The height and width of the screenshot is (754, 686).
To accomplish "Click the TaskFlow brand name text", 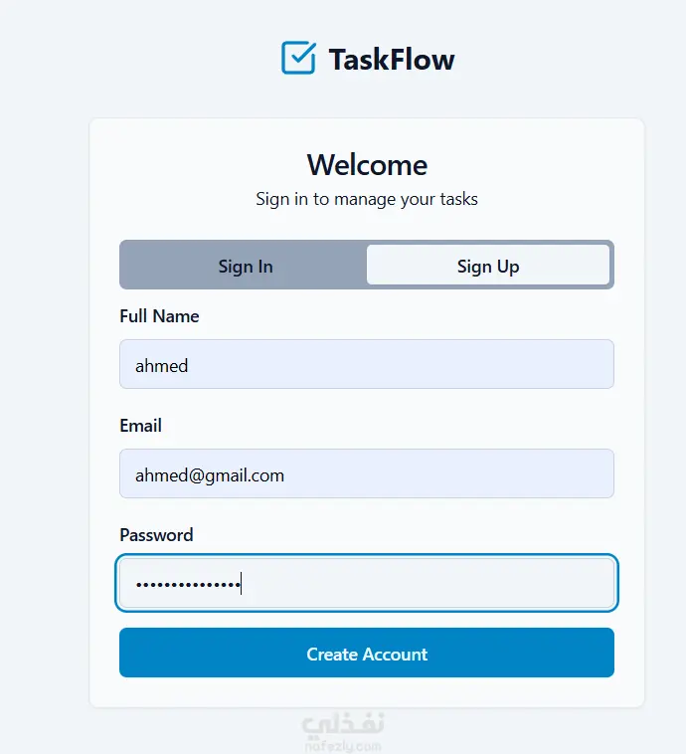I will (392, 60).
